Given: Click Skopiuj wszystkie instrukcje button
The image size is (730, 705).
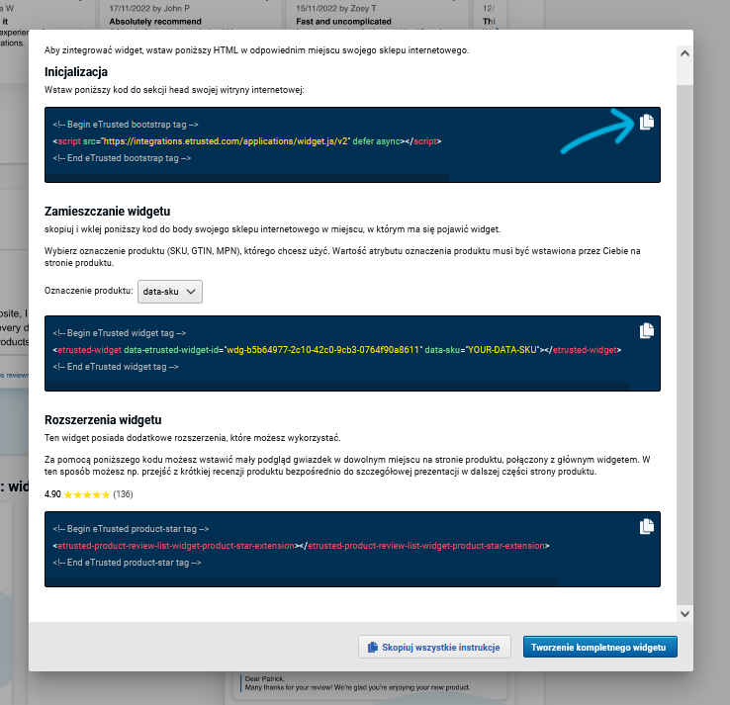Looking at the screenshot, I should pos(434,647).
